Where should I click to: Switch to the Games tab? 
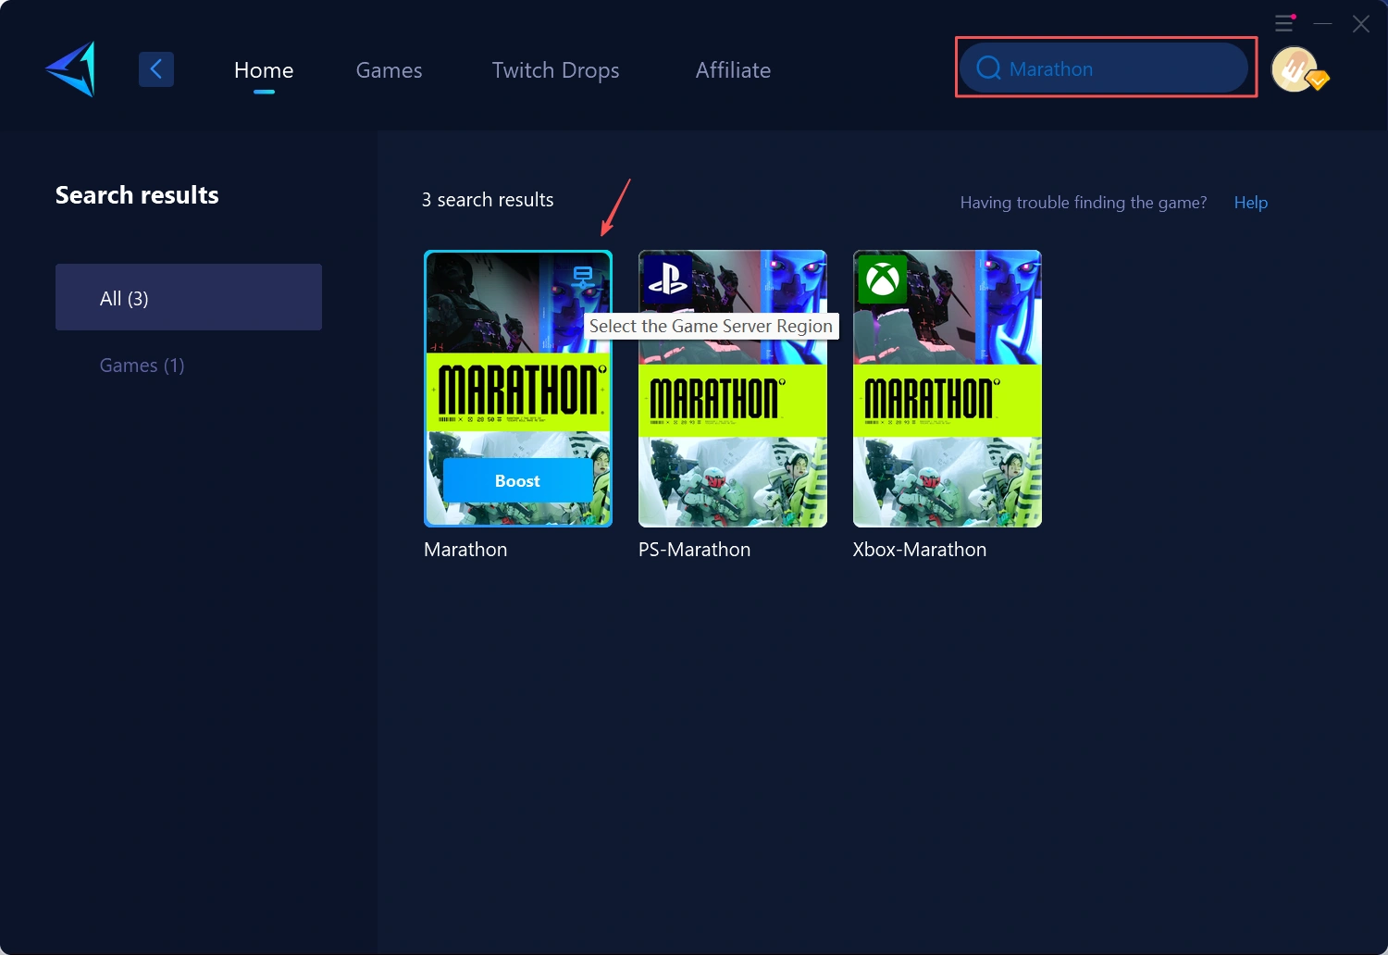click(x=389, y=69)
